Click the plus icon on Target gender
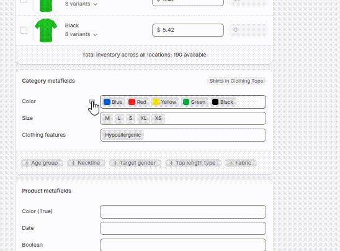 click(115, 163)
